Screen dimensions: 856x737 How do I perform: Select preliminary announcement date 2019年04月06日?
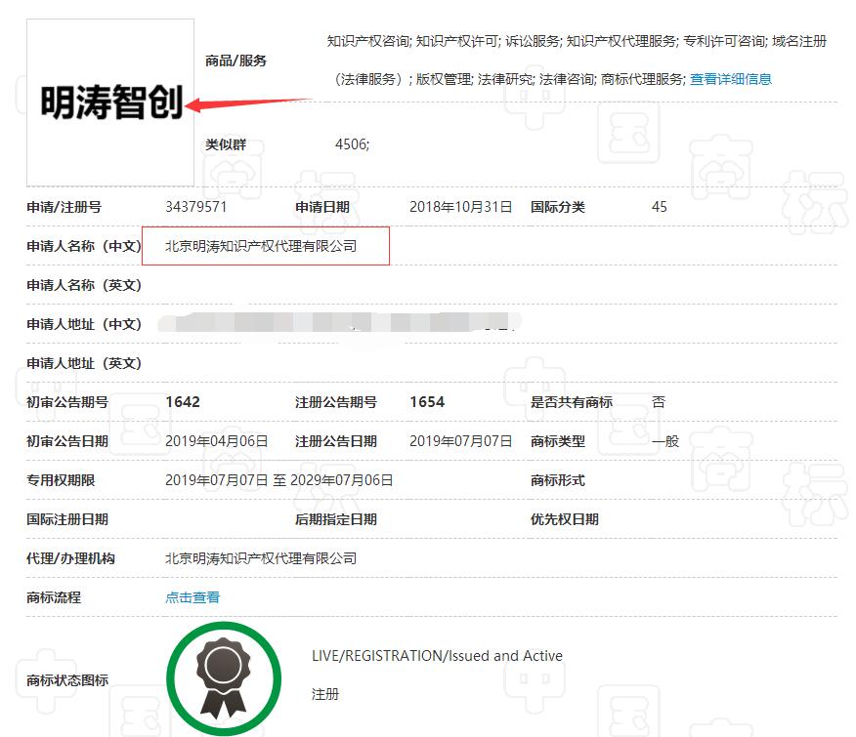pos(217,441)
